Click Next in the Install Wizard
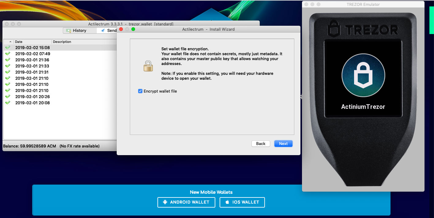 coord(283,143)
